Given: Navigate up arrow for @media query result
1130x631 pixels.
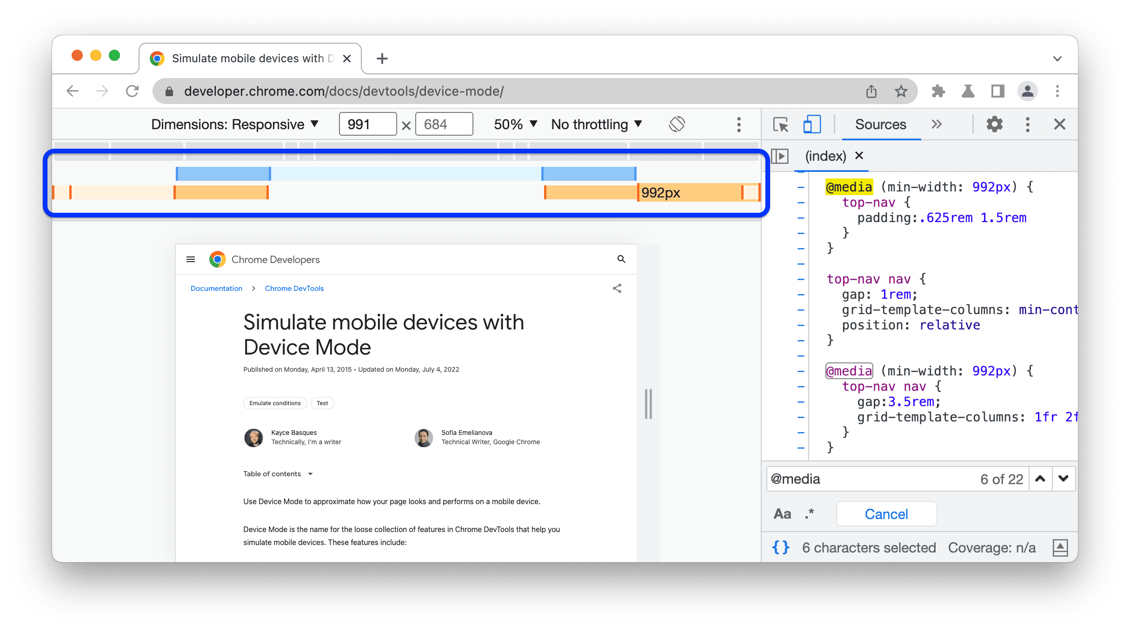Looking at the screenshot, I should coord(1040,478).
